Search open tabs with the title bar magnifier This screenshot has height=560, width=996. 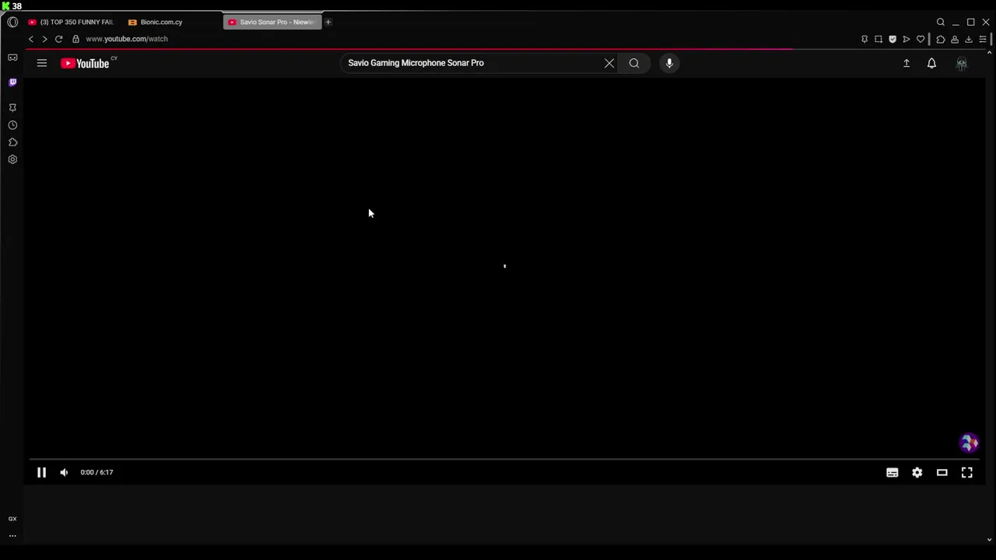coord(941,22)
